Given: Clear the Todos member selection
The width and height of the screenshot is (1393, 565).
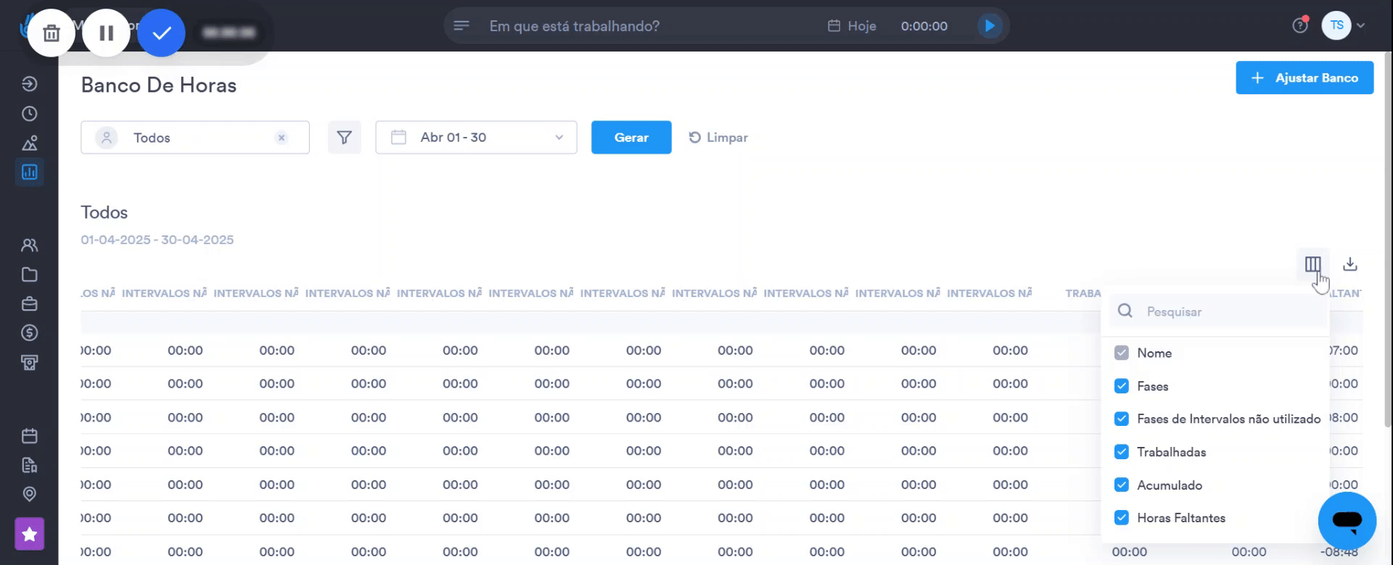Looking at the screenshot, I should click(282, 138).
